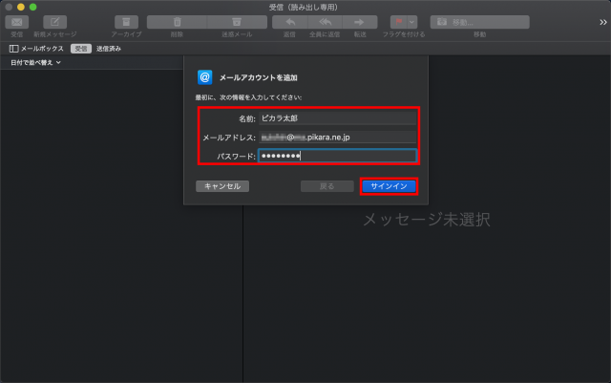Click the Flag (フラグを付ける) icon
Viewport: 611px width, 383px height.
(405, 22)
